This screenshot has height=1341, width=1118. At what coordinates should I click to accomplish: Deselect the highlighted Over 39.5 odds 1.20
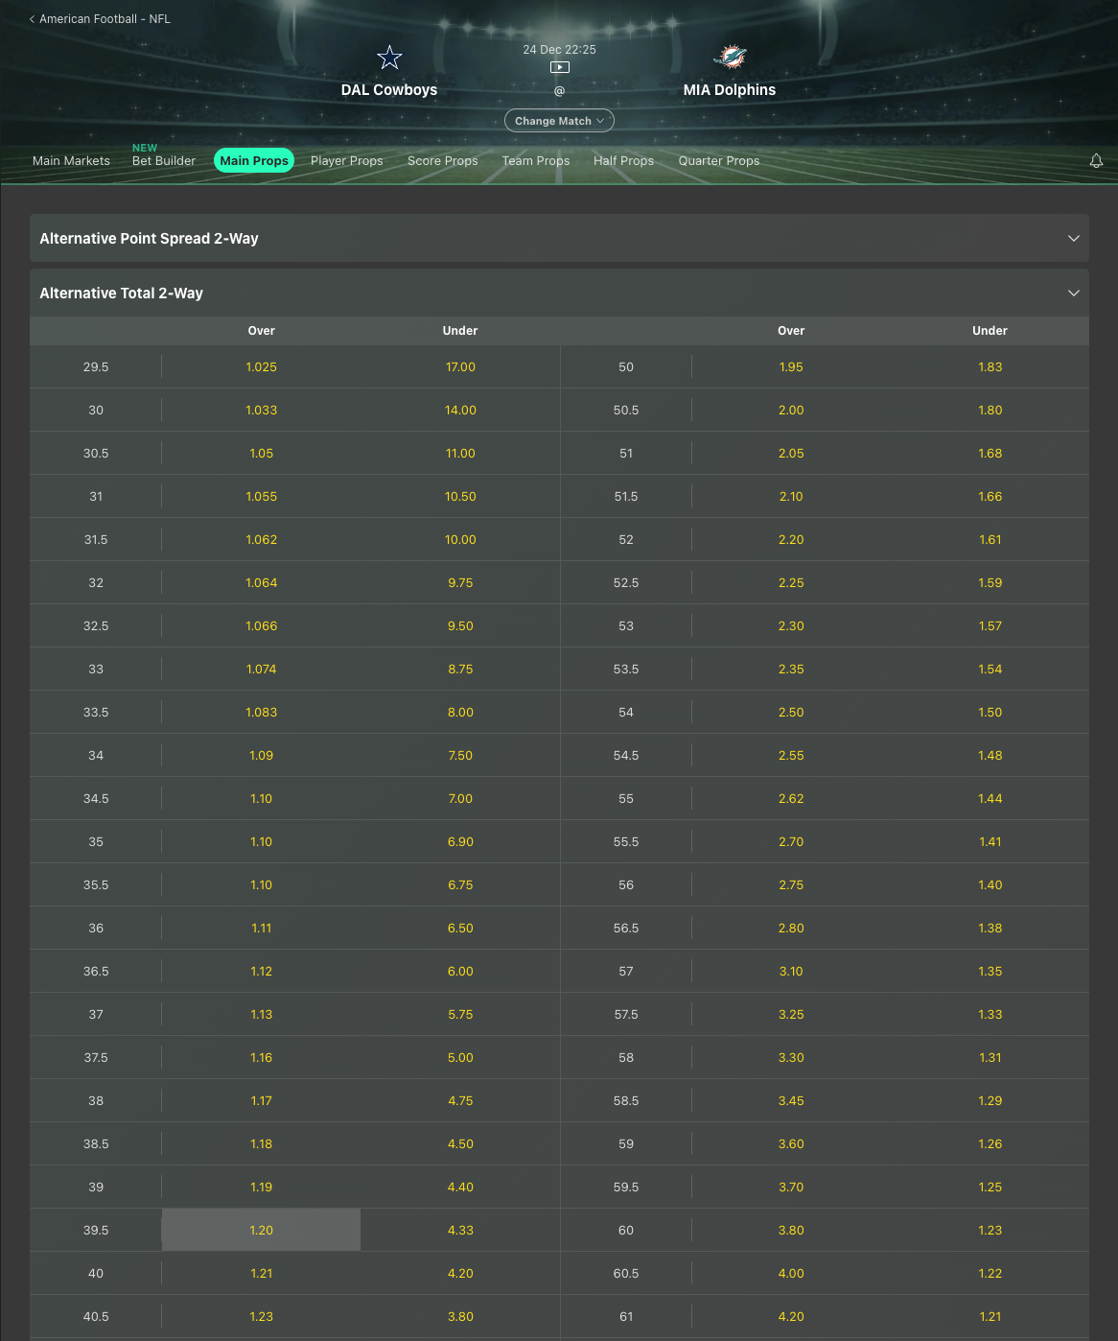coord(261,1230)
